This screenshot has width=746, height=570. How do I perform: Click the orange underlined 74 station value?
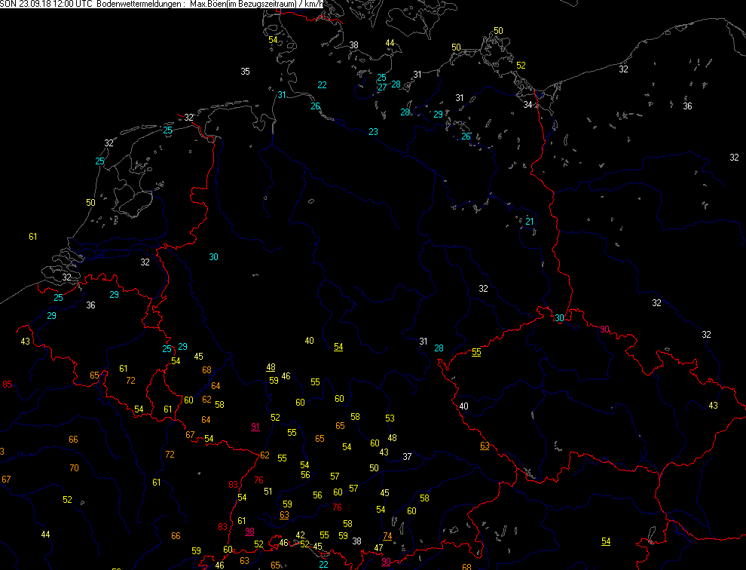387,536
